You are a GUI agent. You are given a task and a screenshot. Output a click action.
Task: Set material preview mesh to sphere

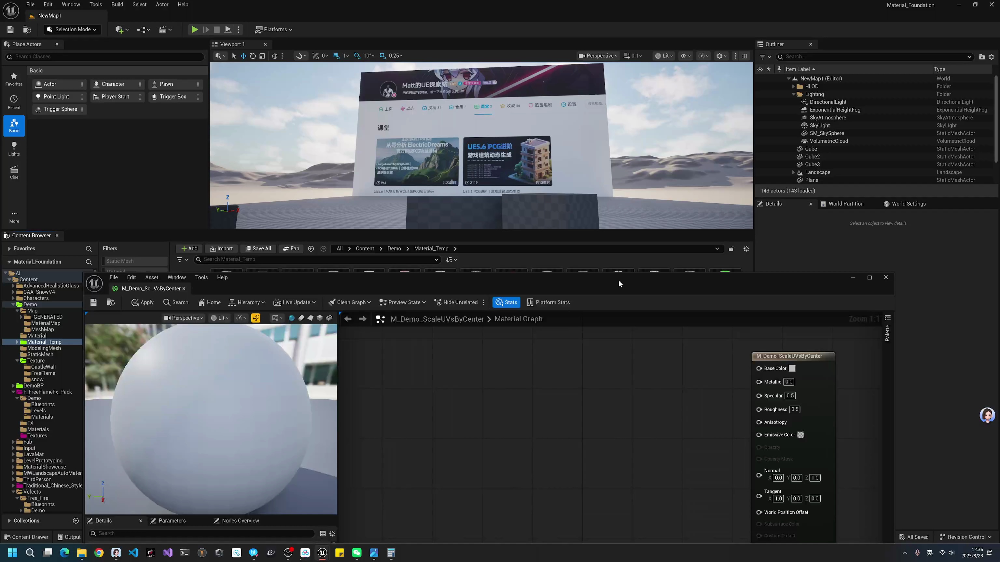tap(292, 318)
